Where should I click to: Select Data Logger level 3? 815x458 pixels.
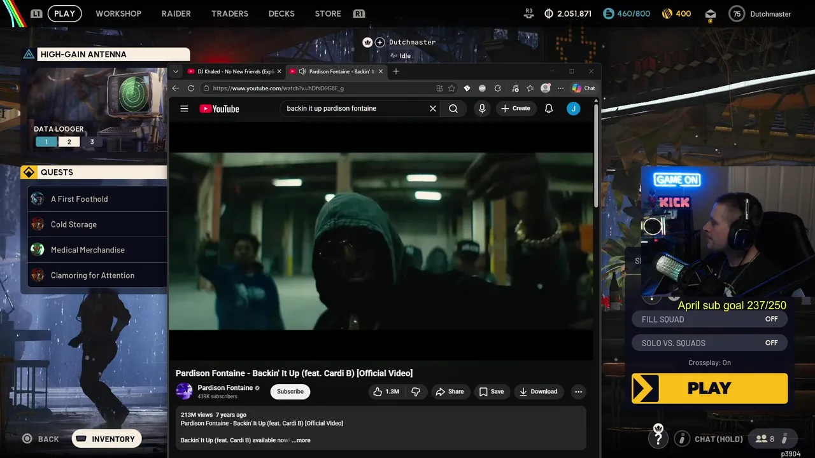click(x=92, y=142)
